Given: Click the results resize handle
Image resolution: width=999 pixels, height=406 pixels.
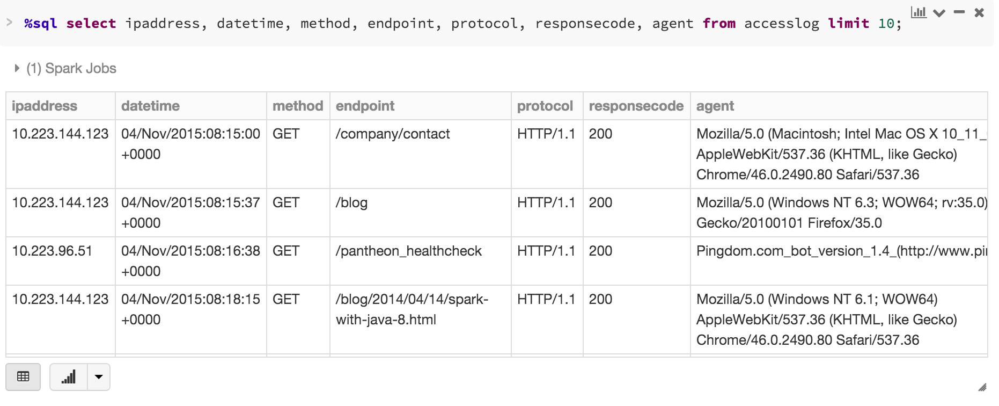Looking at the screenshot, I should 982,387.
